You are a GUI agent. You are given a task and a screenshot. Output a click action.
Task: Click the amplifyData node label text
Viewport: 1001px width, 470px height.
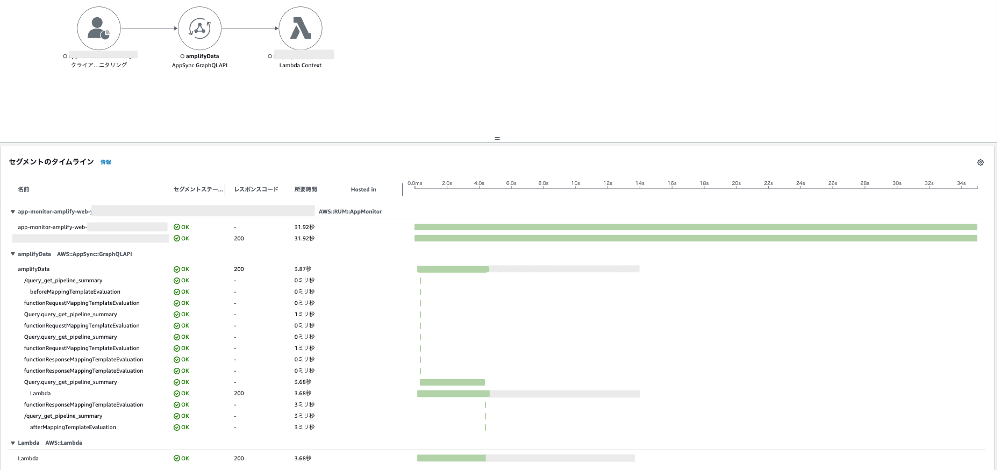[x=202, y=56]
